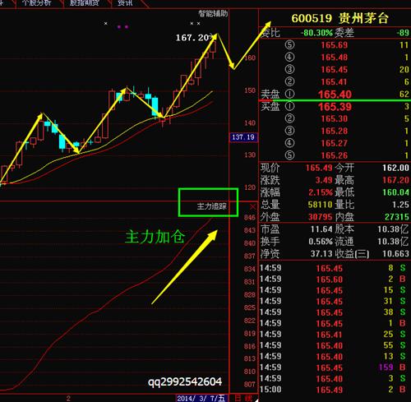This screenshot has width=411, height=402.
Task: Open the 个股分析 tab
Action: pyautogui.click(x=37, y=3)
